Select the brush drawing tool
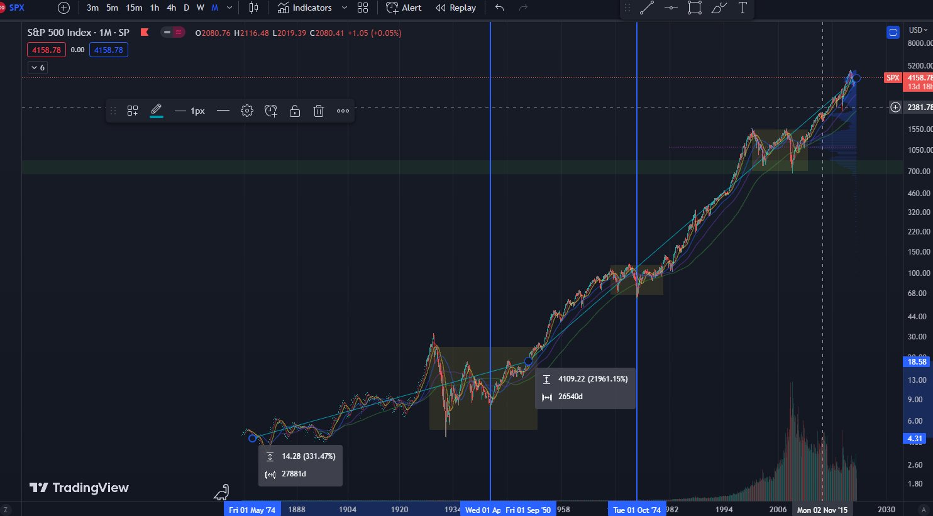 tap(719, 8)
